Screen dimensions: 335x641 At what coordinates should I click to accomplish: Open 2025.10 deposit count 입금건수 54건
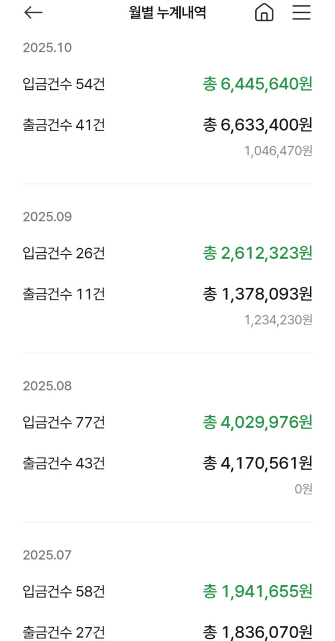tap(64, 84)
